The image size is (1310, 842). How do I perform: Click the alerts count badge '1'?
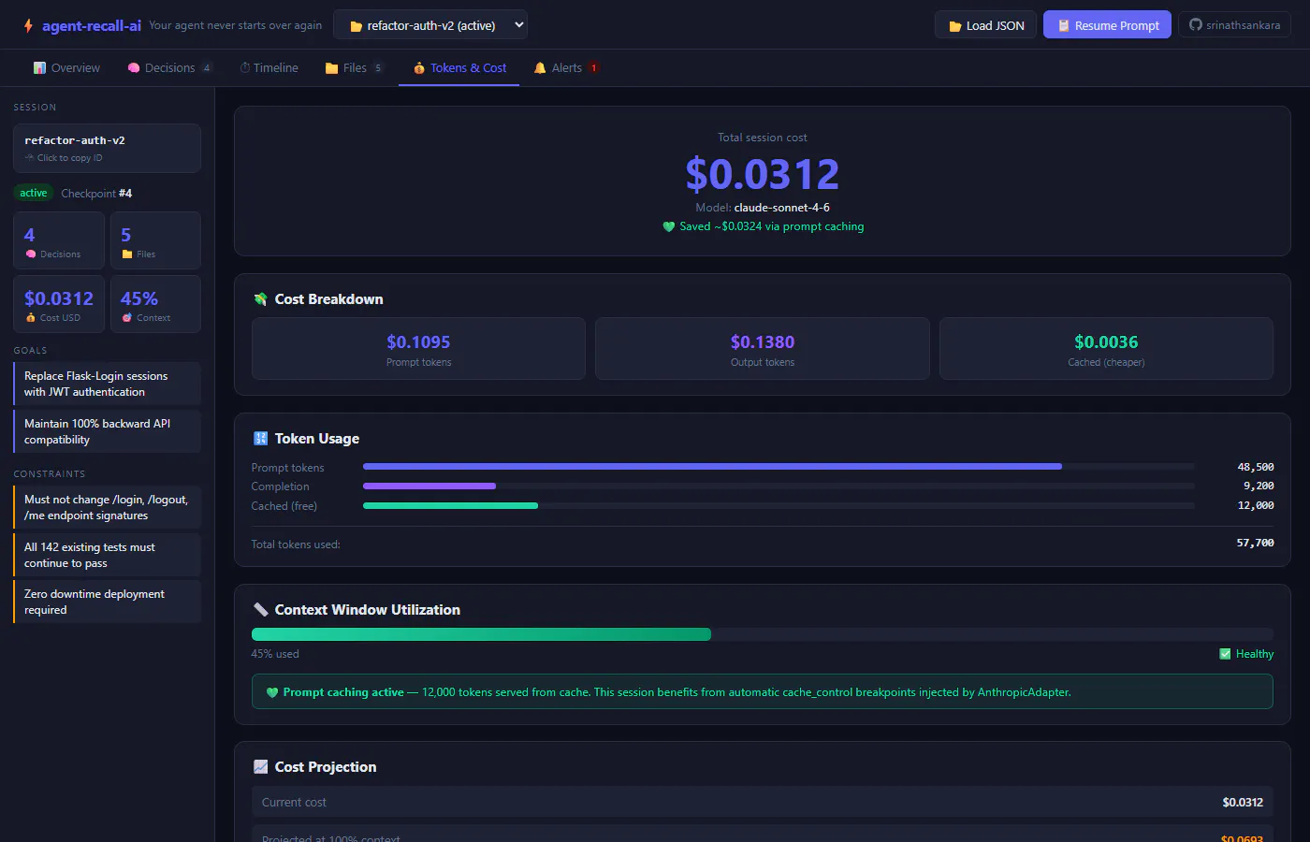click(x=594, y=68)
